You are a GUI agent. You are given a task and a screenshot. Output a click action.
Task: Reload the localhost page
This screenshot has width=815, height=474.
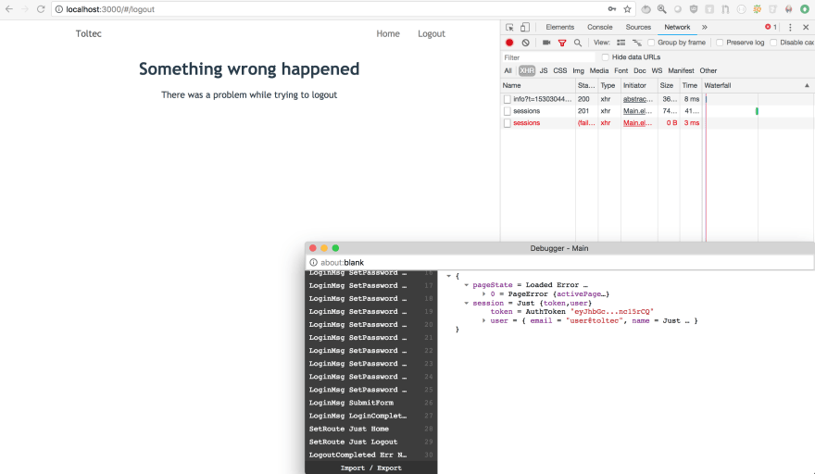(41, 9)
